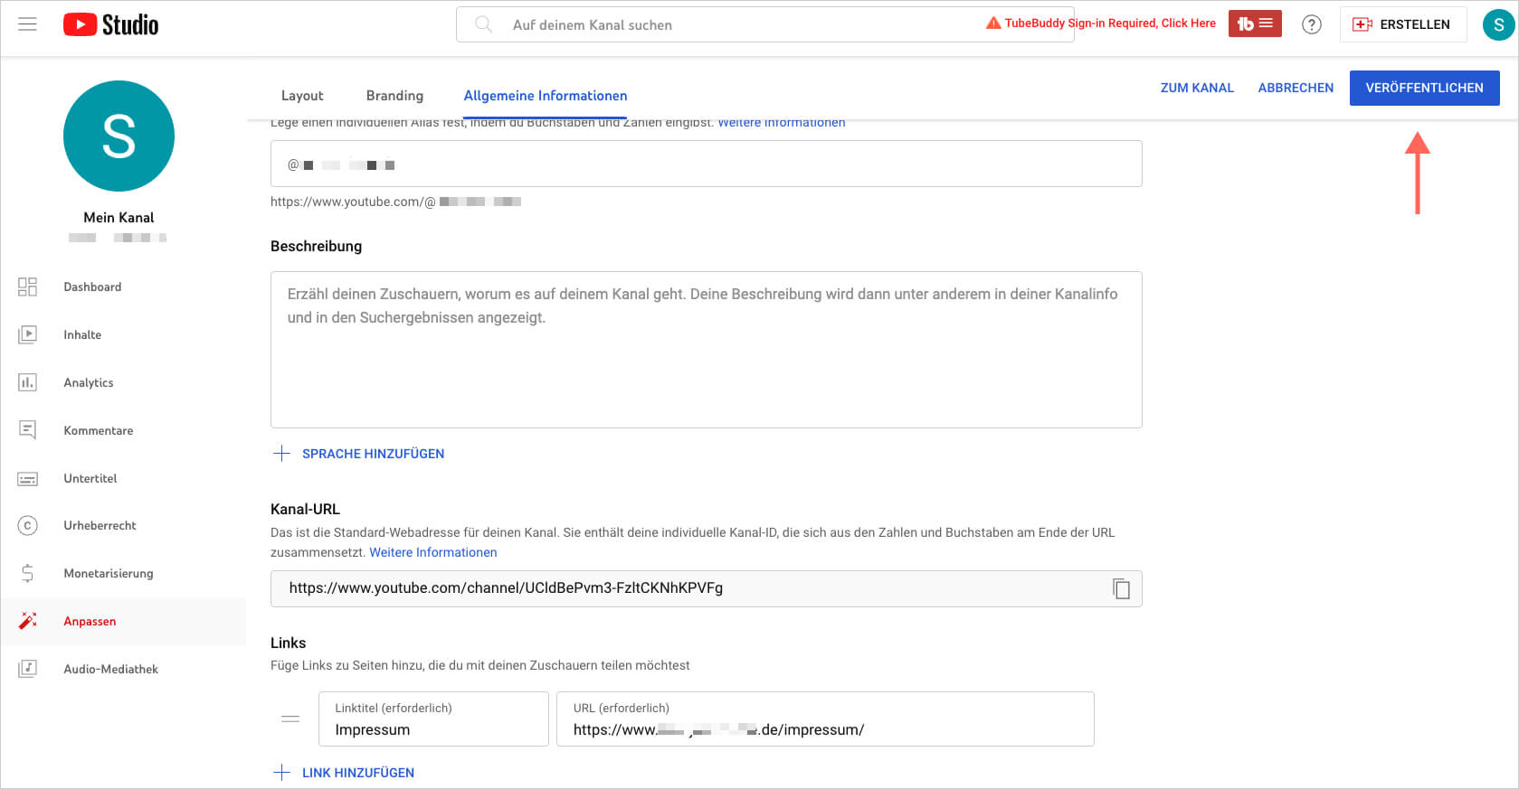
Task: Click SPRACHE HINZUFÜGEN to add language
Action: (372, 454)
